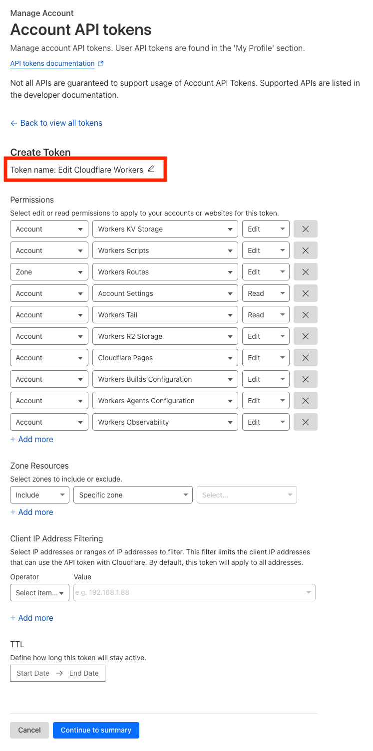Open the Read access dropdown for Account Settings
This screenshot has height=751, width=373.
(x=266, y=293)
